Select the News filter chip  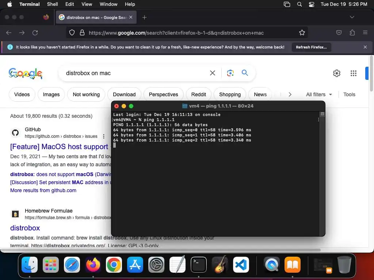click(x=260, y=94)
